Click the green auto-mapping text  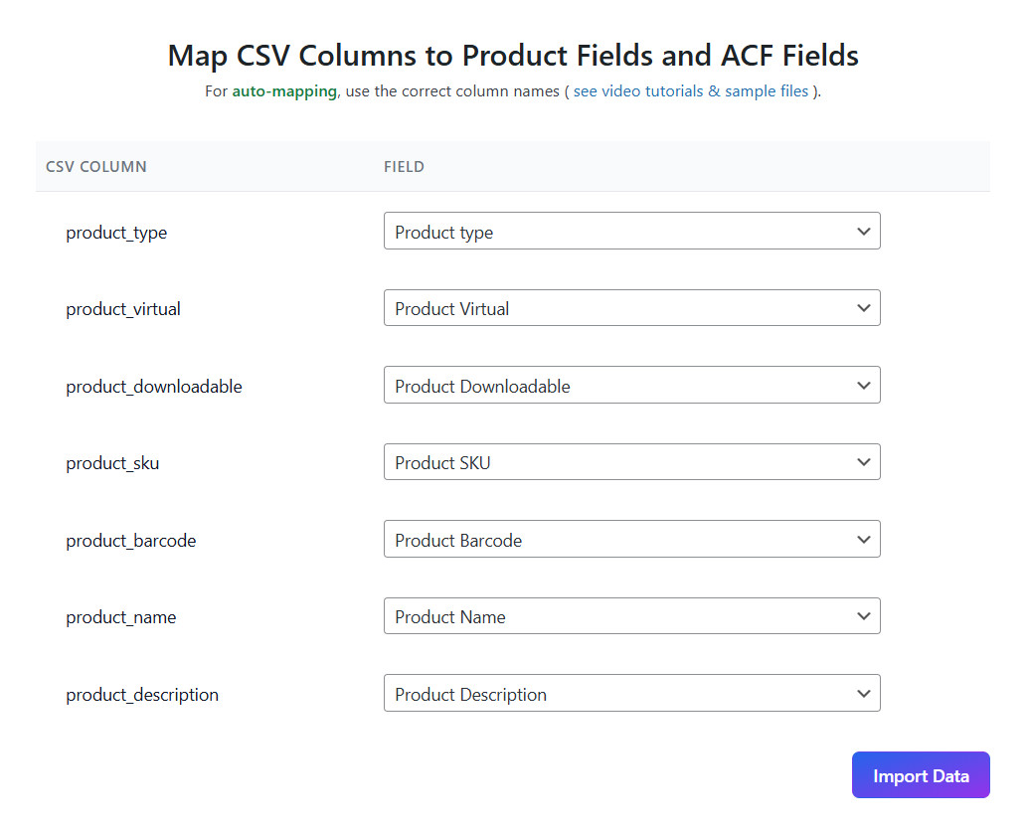point(284,91)
